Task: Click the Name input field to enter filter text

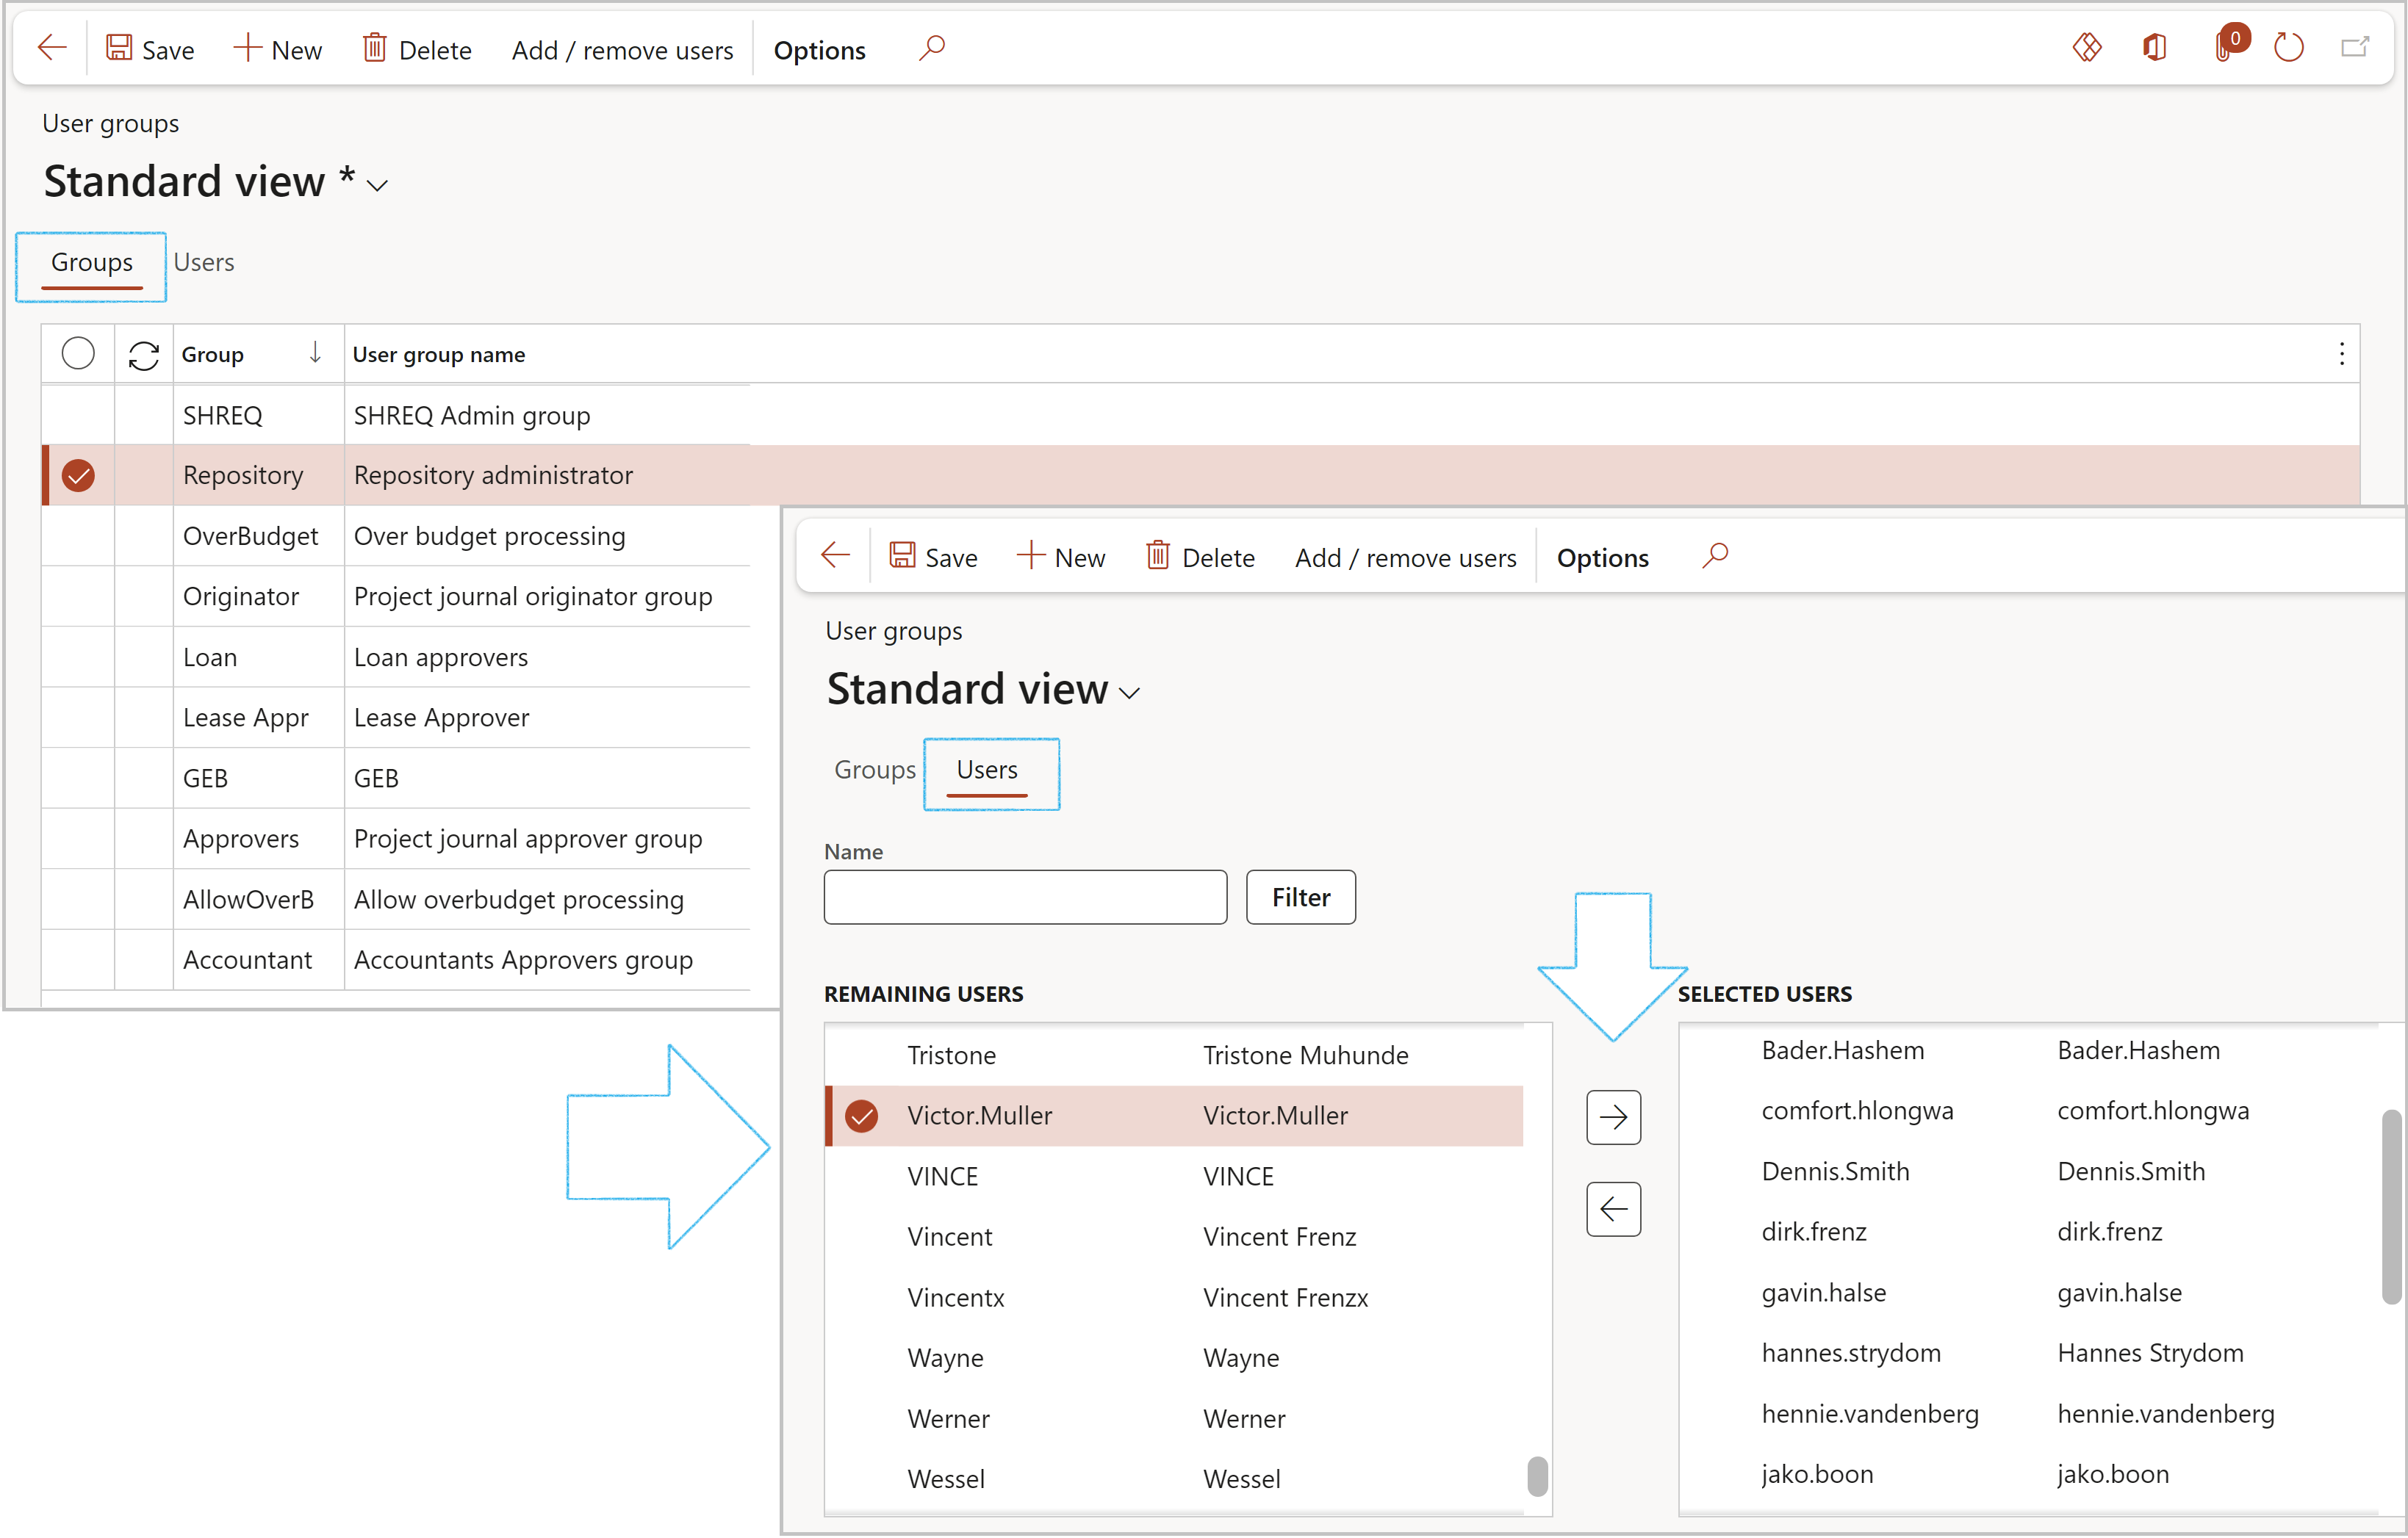Action: click(x=1027, y=896)
